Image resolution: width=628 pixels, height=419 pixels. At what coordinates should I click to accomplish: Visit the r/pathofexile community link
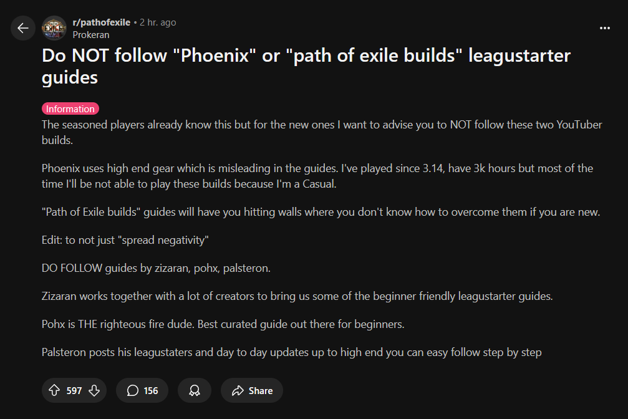pos(101,22)
